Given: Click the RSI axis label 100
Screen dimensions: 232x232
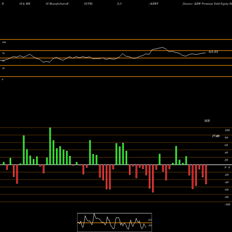Looking at the screenshot, I should click(x=4, y=42).
